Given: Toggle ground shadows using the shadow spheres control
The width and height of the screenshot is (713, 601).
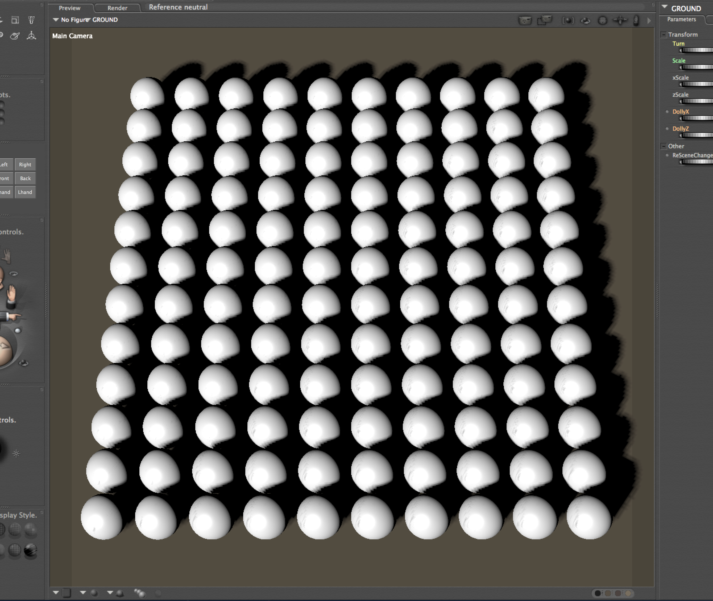Looking at the screenshot, I should pyautogui.click(x=120, y=594).
